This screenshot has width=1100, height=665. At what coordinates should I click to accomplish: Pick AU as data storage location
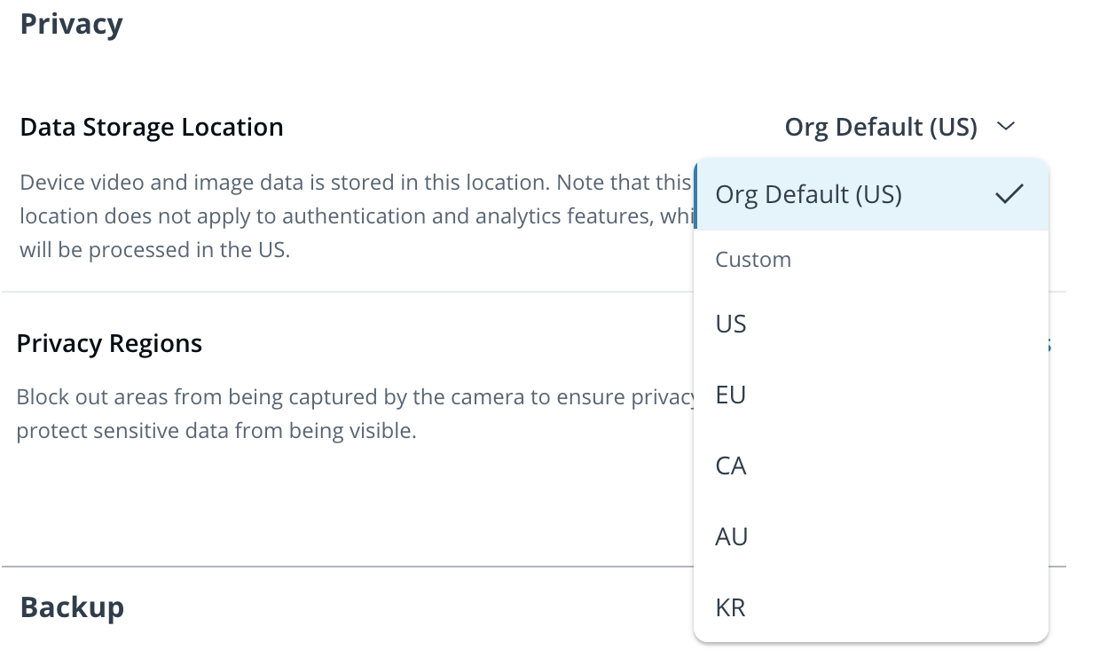coord(731,537)
